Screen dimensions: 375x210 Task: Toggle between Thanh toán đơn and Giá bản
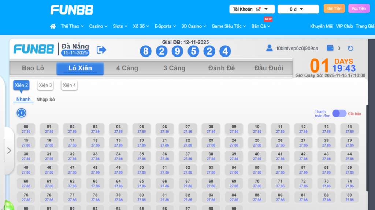tap(339, 113)
